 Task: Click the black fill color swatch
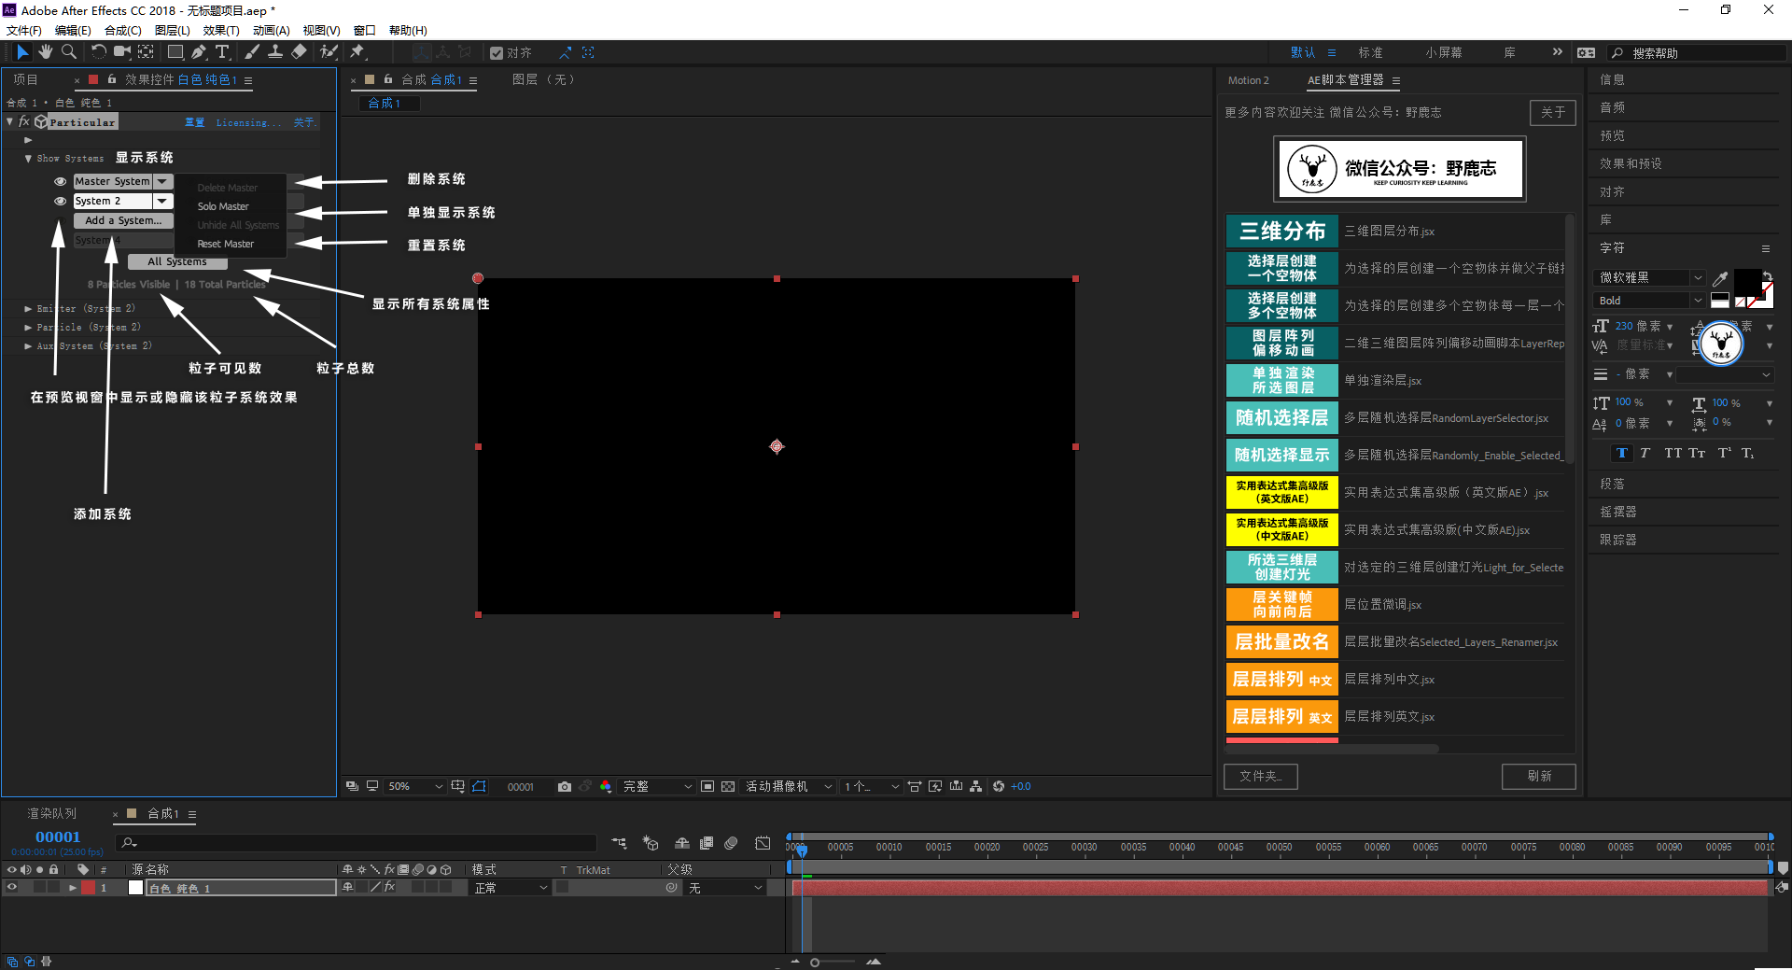(1746, 283)
